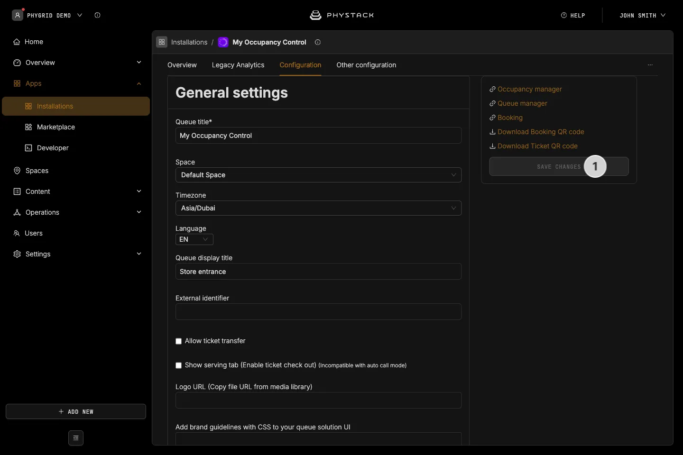
Task: Open the Other configuration tab
Action: (366, 65)
